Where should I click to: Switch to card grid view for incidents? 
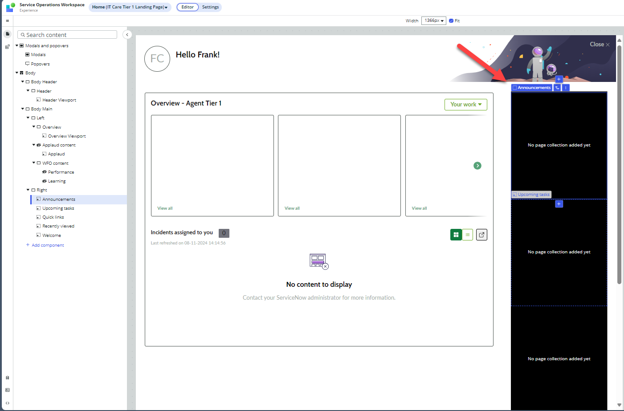456,235
